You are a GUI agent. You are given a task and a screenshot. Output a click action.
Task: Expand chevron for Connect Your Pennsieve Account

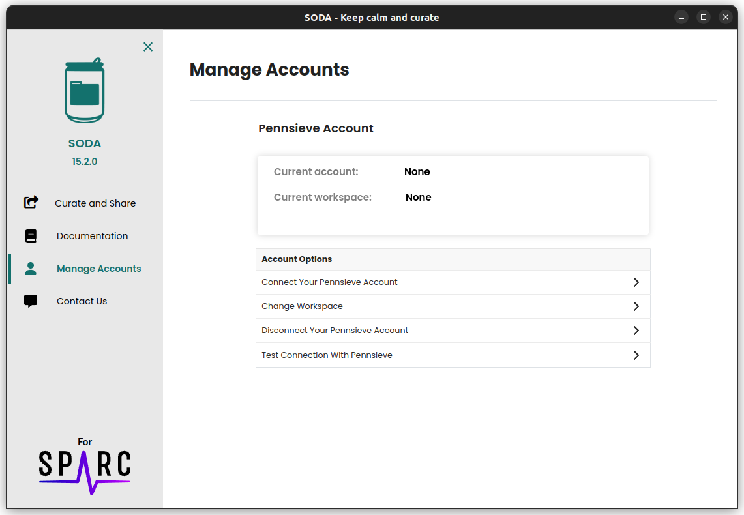[x=636, y=282]
